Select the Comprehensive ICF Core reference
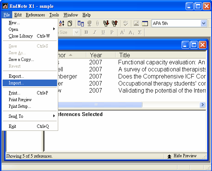The image size is (212, 171). [x=132, y=76]
